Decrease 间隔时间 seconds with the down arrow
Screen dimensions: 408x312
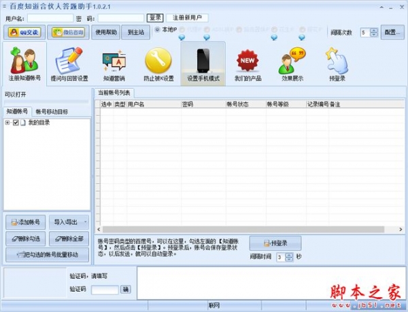289,259
